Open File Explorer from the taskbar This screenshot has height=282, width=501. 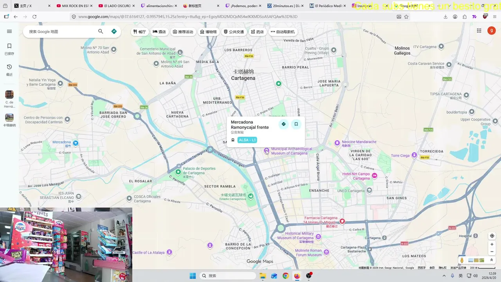[x=263, y=276]
